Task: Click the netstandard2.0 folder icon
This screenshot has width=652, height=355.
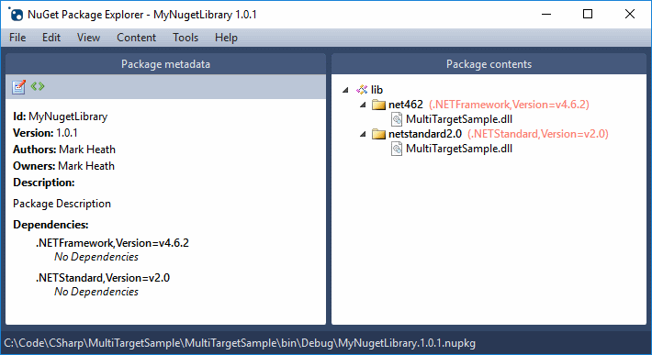Action: click(379, 134)
